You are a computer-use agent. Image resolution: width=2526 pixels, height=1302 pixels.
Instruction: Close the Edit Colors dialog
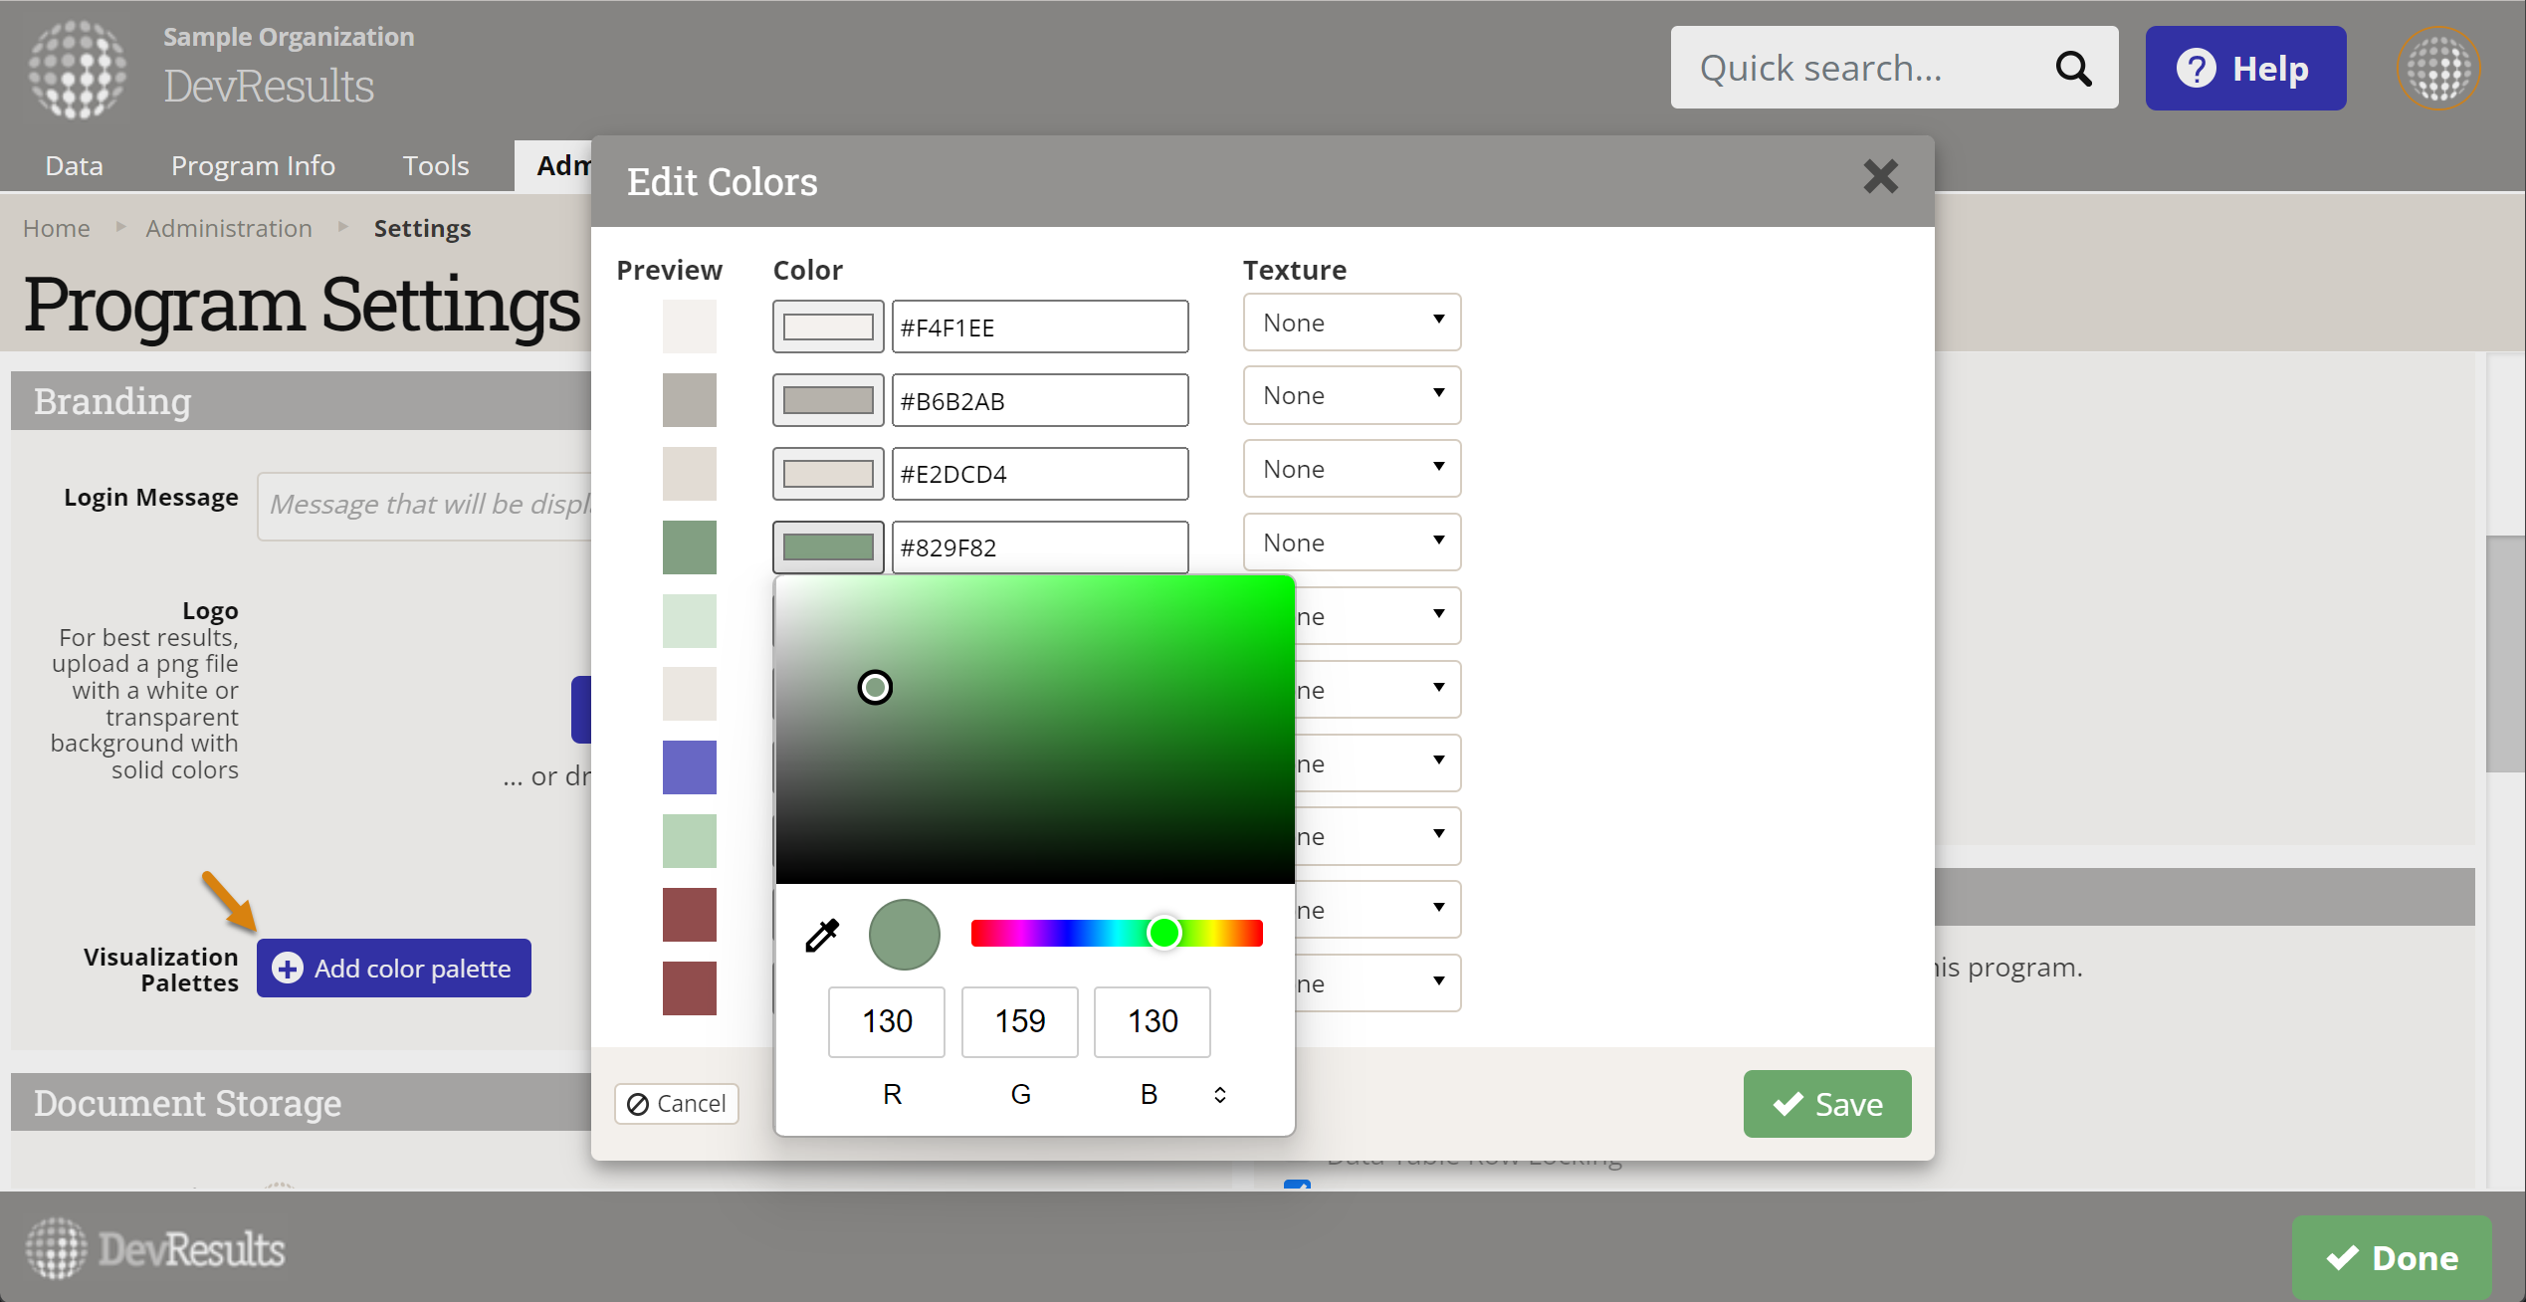click(1880, 178)
